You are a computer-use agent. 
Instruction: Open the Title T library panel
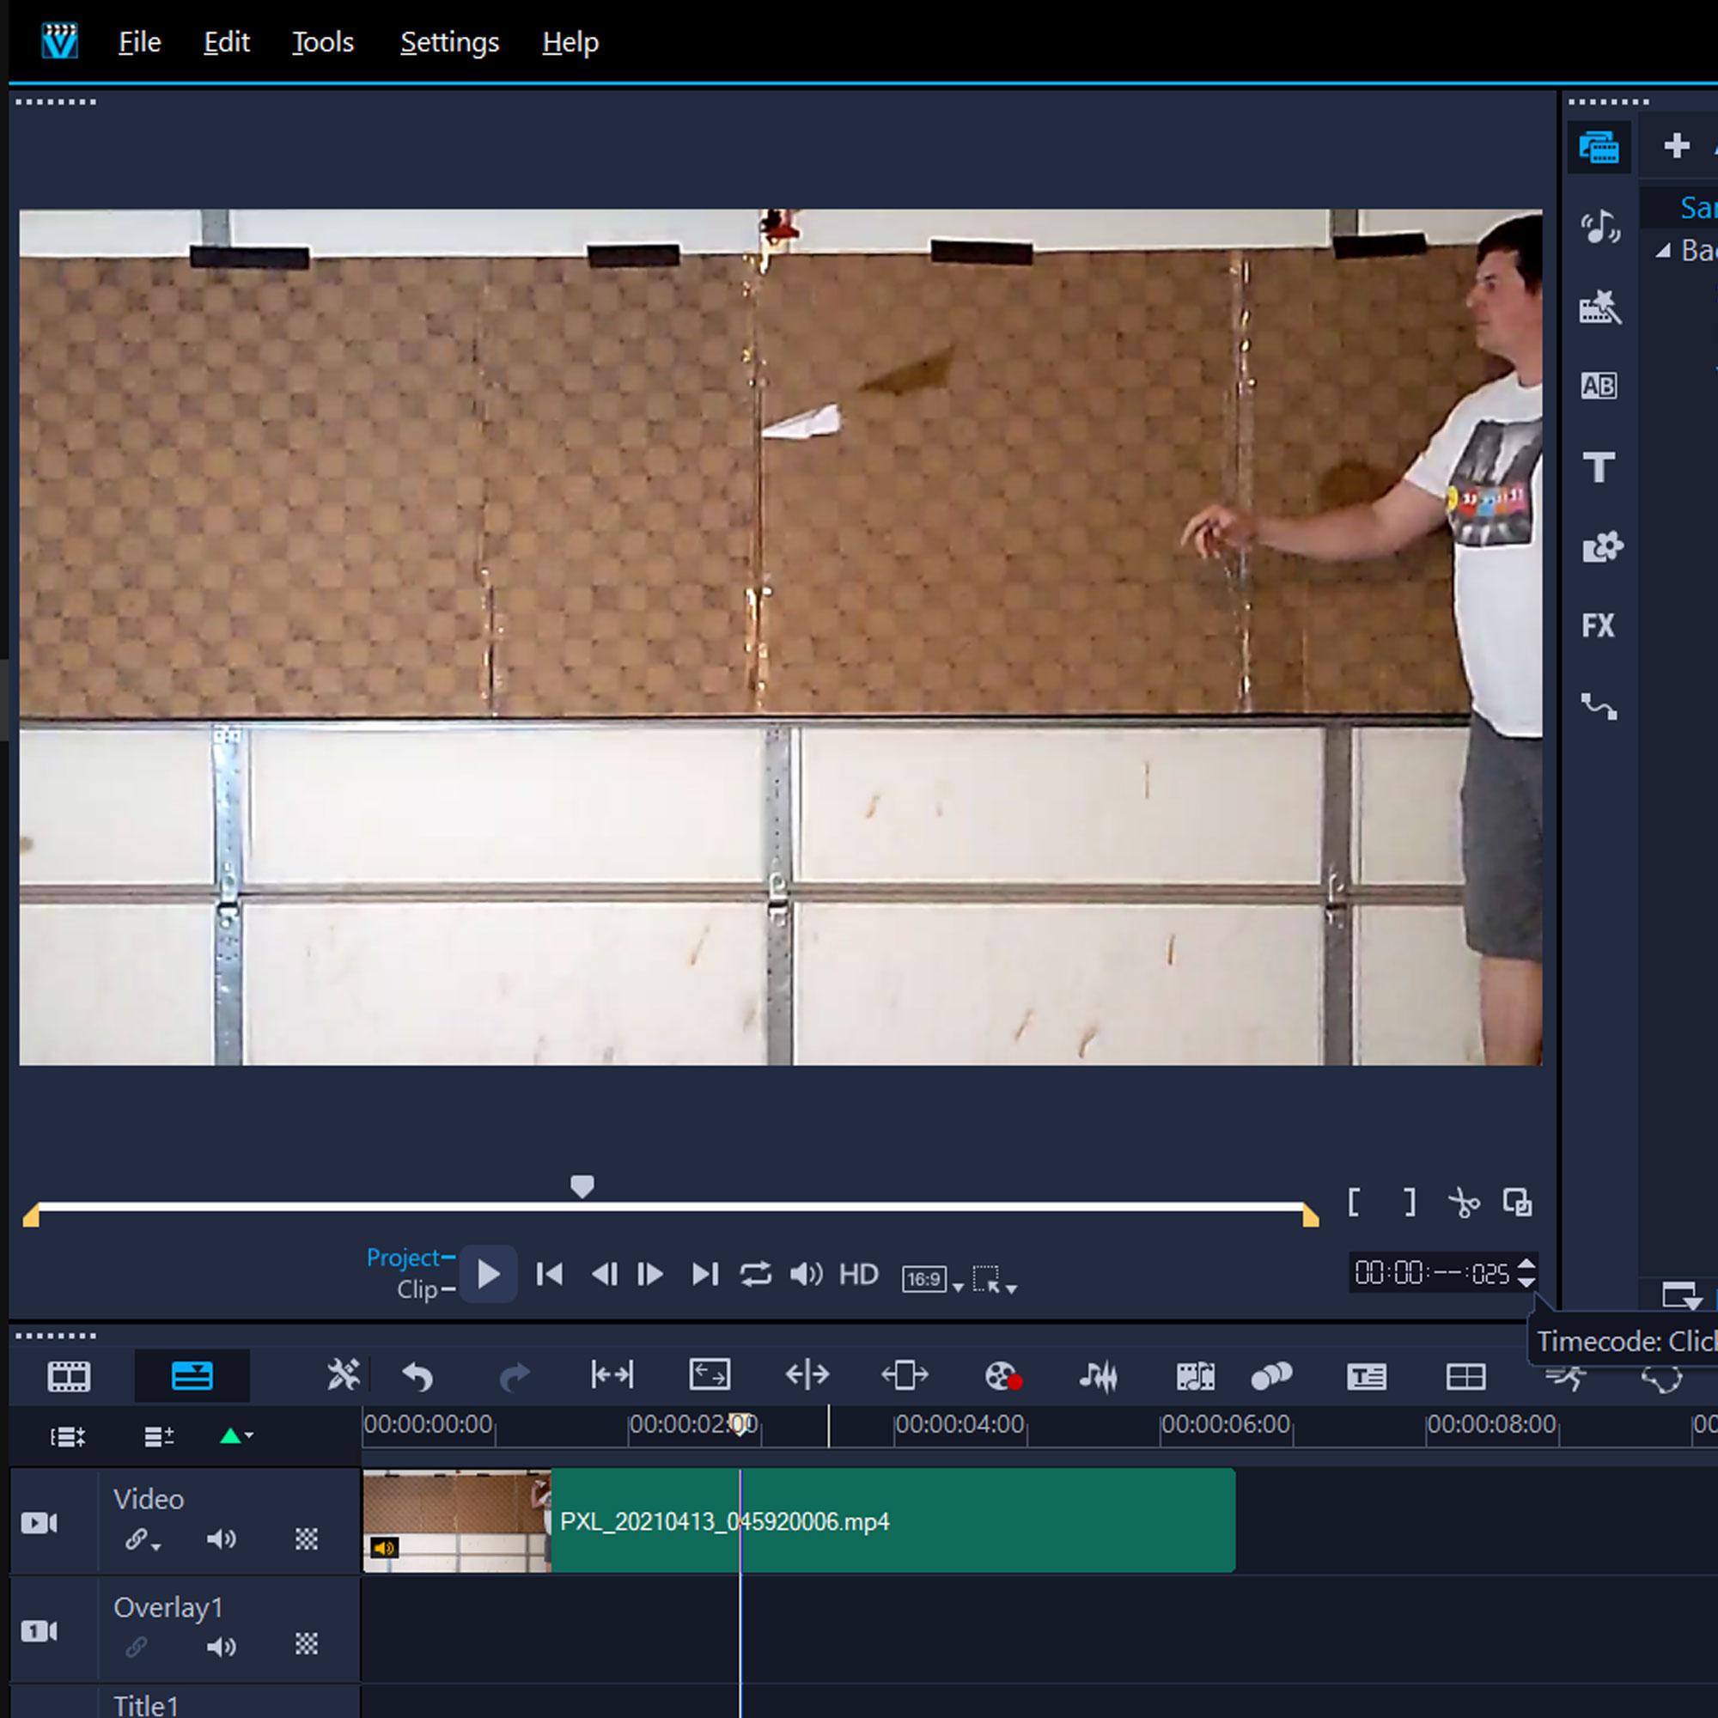[x=1598, y=466]
